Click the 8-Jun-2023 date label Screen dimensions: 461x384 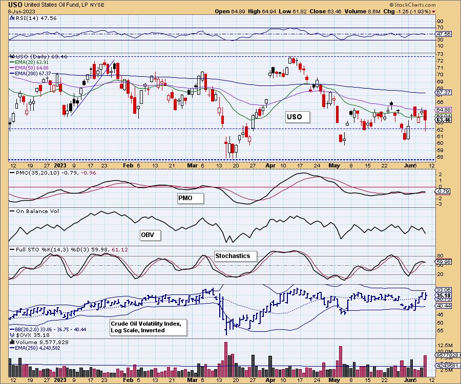click(x=22, y=11)
